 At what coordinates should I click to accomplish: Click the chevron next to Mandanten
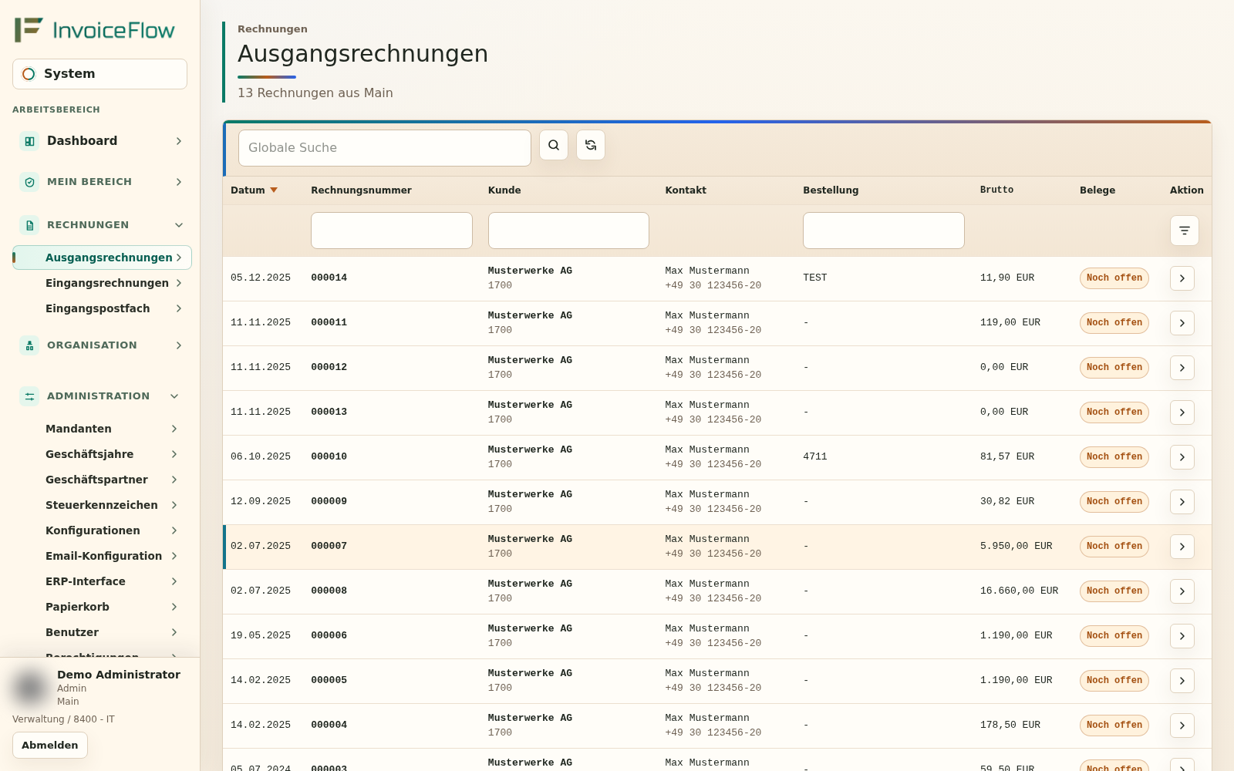point(174,429)
